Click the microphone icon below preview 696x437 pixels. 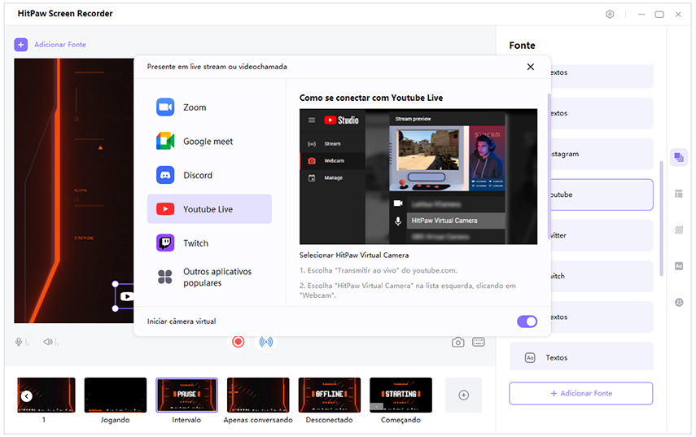(19, 342)
